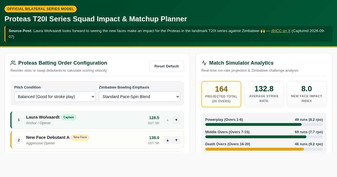This screenshot has height=177, width=337.
Task: Click the Source Post label
Action: coord(21,31)
